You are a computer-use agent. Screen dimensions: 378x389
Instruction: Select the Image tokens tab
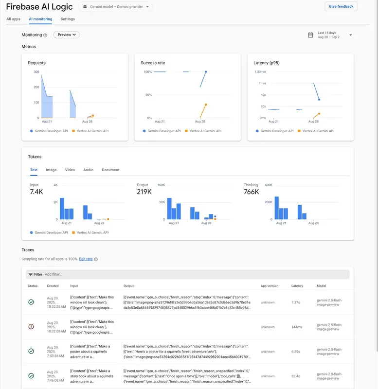[x=51, y=170]
